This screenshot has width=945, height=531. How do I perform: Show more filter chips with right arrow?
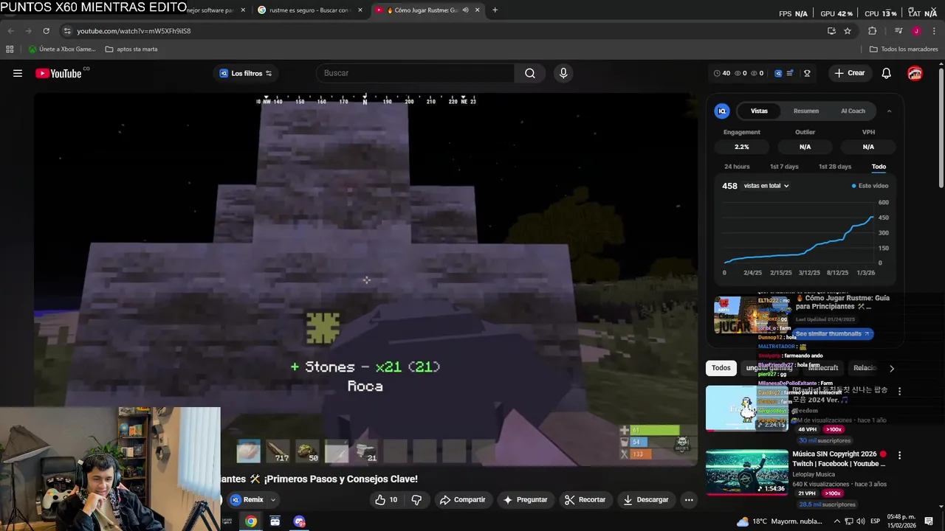891,368
